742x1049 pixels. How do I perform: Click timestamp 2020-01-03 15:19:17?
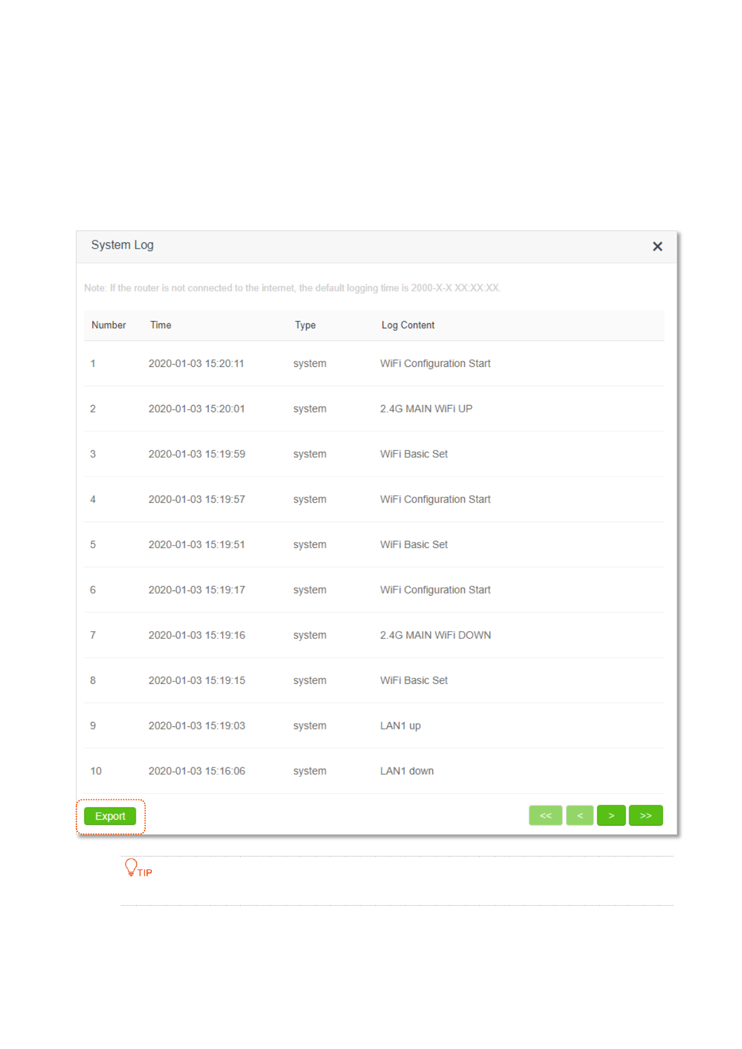(196, 590)
